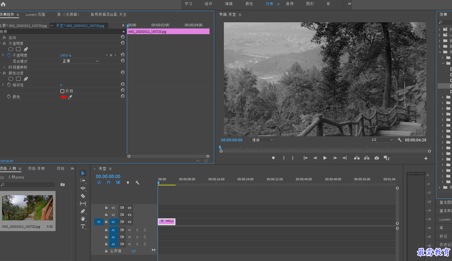Click the Home icon
This screenshot has height=261, width=452.
coord(3,4)
